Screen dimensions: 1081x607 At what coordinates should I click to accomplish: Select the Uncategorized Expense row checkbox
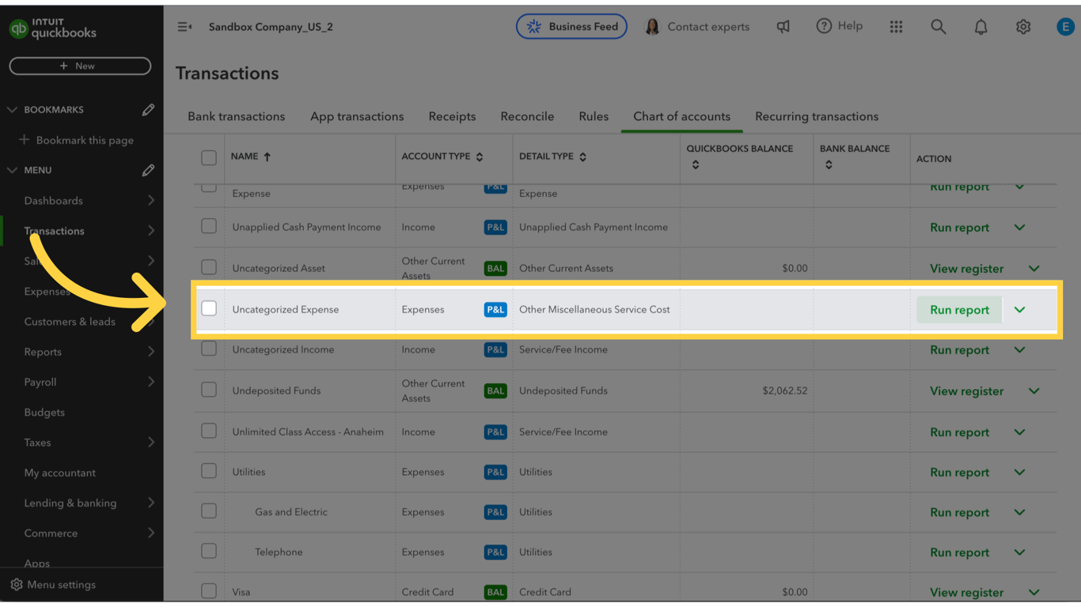[209, 308]
